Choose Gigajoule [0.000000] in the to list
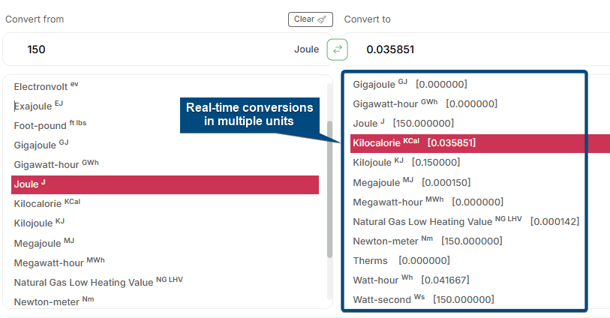This screenshot has width=610, height=318. (x=410, y=84)
